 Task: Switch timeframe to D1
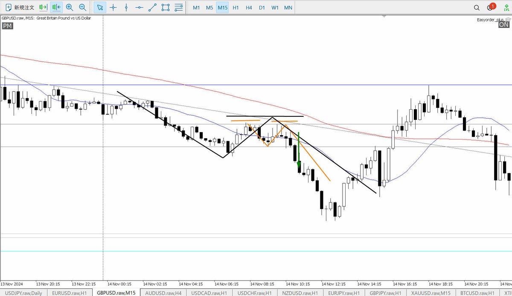point(262,8)
